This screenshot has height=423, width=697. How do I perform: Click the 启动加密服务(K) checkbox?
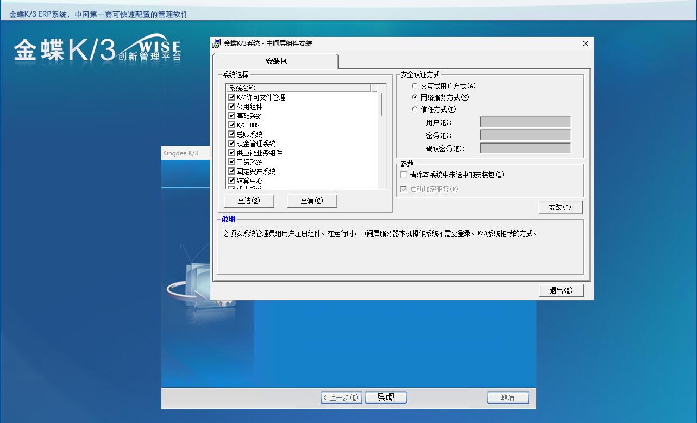(x=404, y=189)
